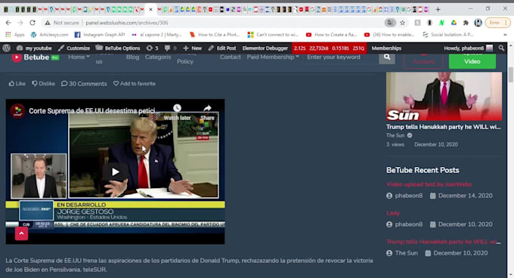Open the admin bar comments bubble
This screenshot has height=278, width=514.
170,48
